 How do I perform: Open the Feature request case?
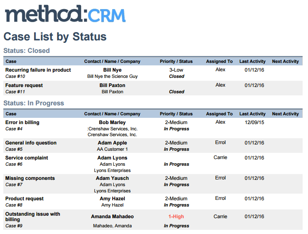pos(24,85)
